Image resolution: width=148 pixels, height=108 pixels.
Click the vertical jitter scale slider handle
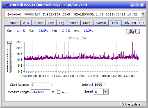click(10, 42)
